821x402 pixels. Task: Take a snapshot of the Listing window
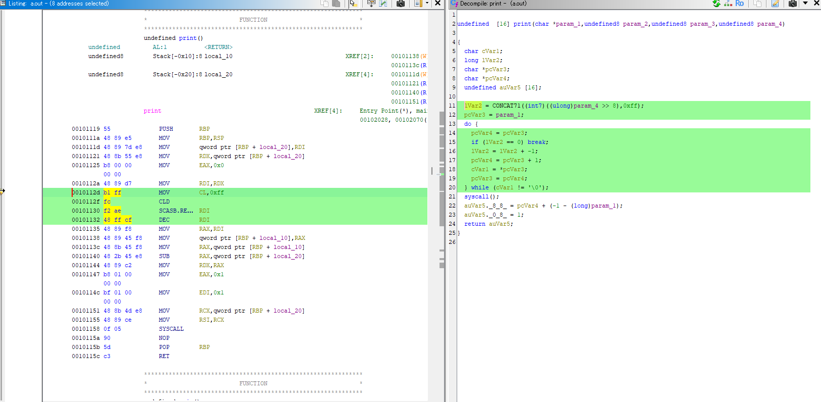point(401,4)
